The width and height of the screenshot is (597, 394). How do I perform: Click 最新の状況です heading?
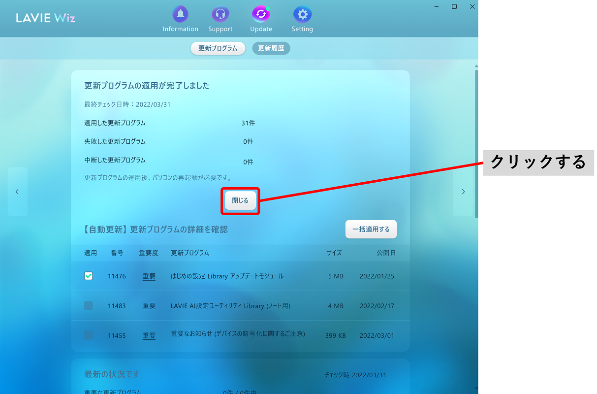[112, 374]
